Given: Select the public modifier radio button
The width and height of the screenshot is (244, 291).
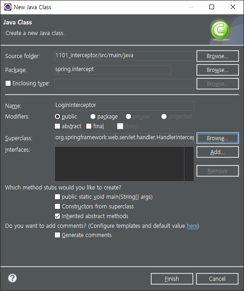Looking at the screenshot, I should coord(57,117).
